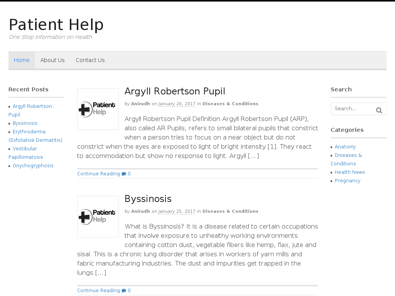Open Onychogryphosis recent post
The image size is (395, 296).
point(33,166)
